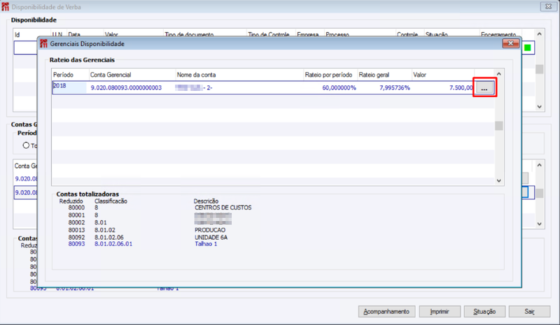
Task: Click the Sair button
Action: [x=529, y=312]
